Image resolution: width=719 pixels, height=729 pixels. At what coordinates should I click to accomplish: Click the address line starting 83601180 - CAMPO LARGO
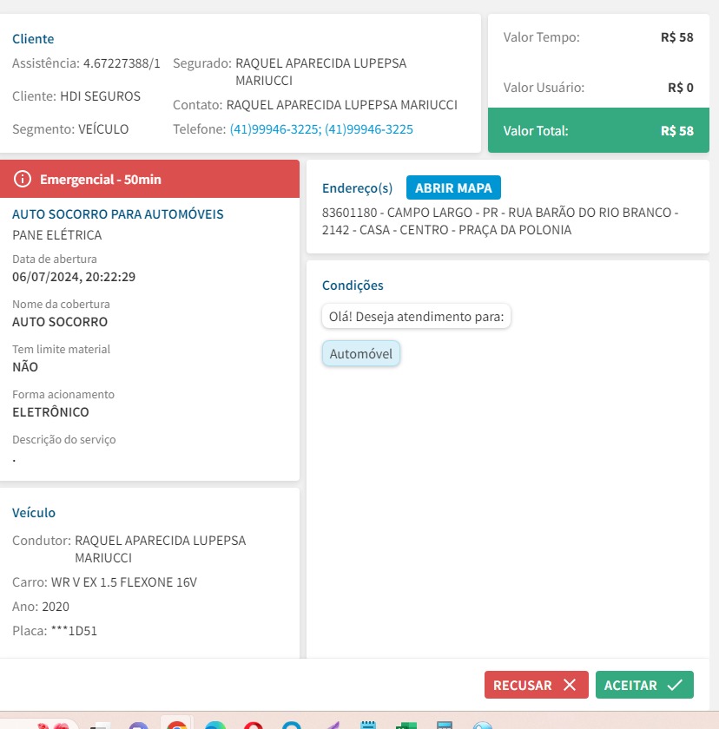[x=500, y=220]
